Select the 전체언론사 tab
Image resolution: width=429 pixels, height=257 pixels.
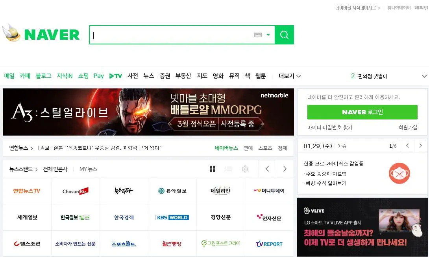tap(55, 169)
